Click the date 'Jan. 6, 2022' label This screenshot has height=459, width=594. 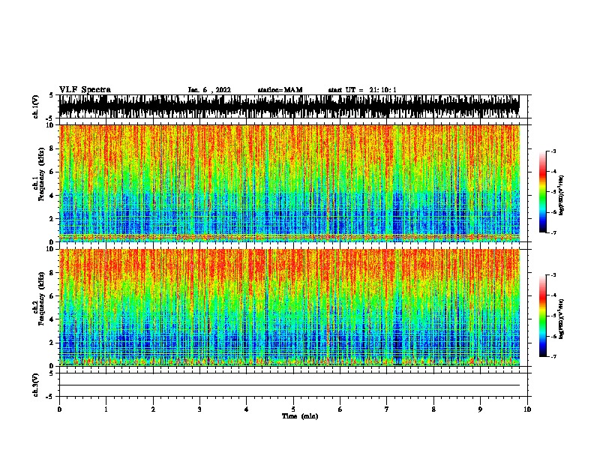[x=209, y=90]
